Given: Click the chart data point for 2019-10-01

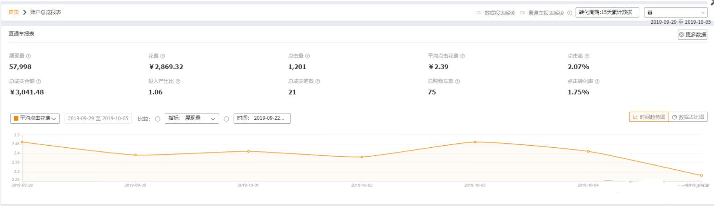Looking at the screenshot, I should (x=248, y=151).
